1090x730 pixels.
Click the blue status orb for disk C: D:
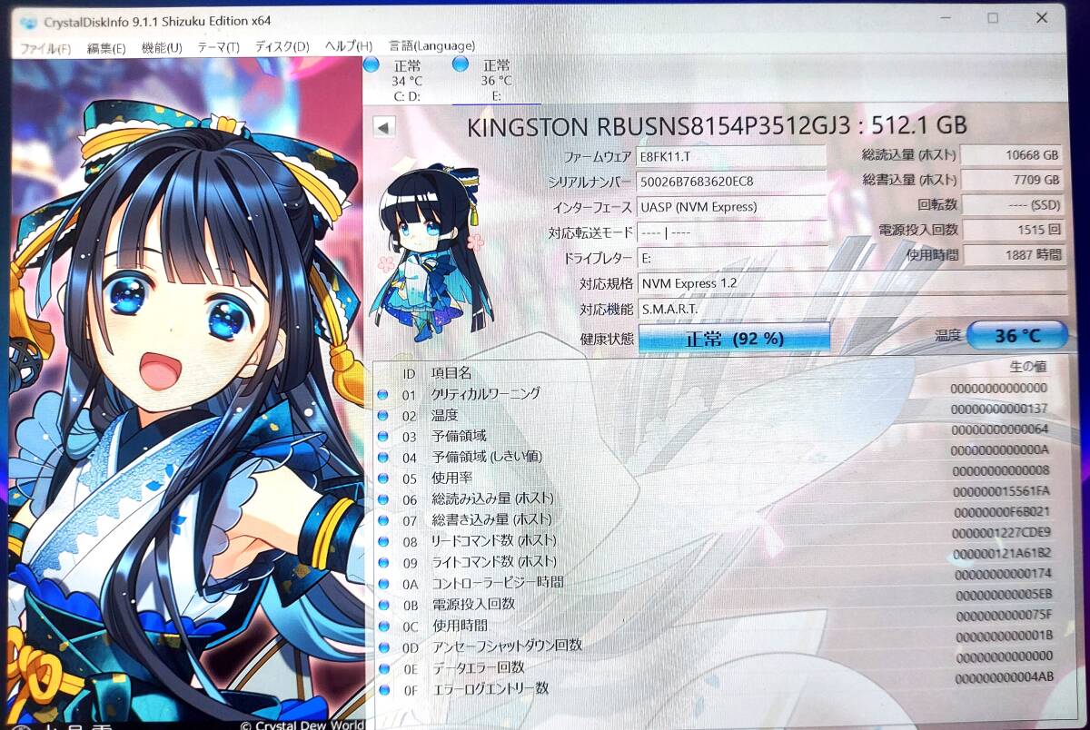click(x=371, y=65)
